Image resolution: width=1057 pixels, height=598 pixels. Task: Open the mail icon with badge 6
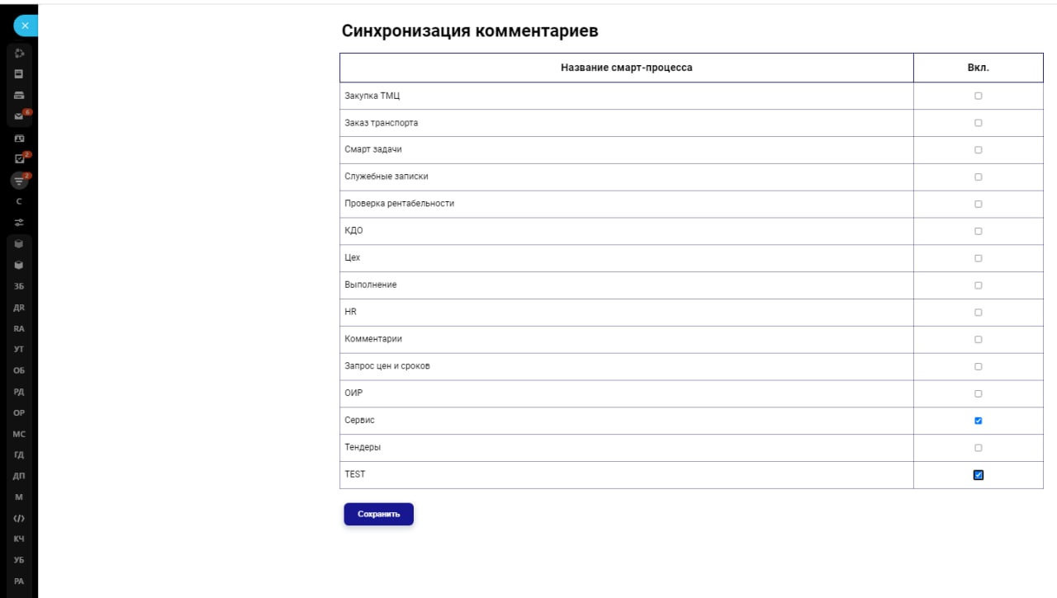[19, 116]
